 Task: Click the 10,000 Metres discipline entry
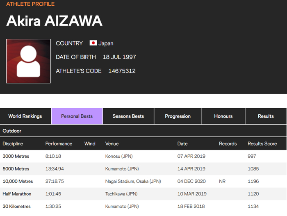pyautogui.click(x=18, y=181)
